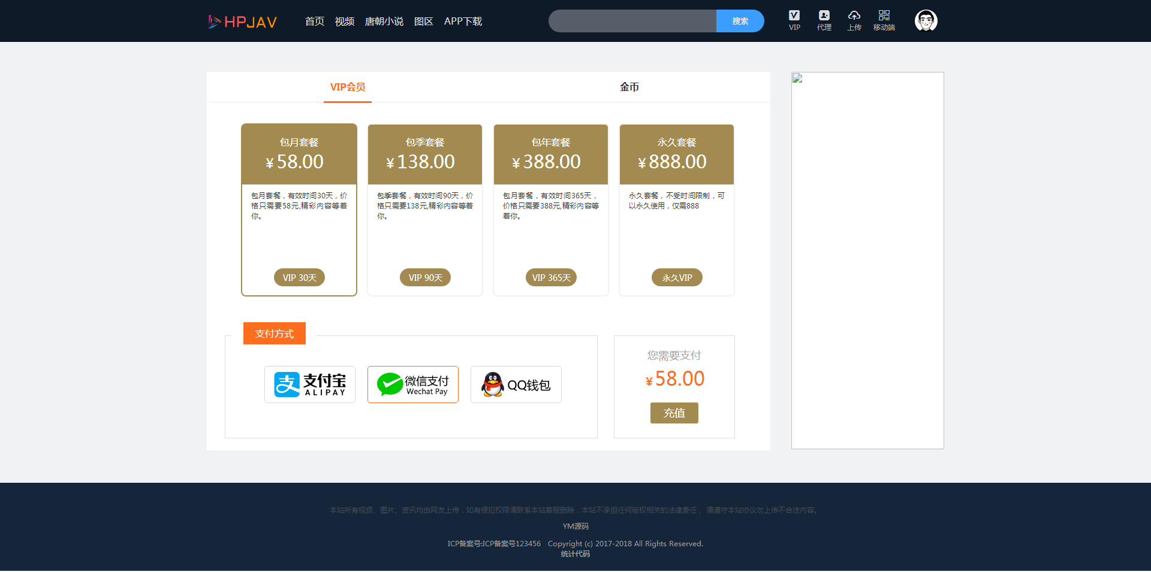Switch to the VIP会员 tab
This screenshot has height=572, width=1151.
(x=348, y=87)
